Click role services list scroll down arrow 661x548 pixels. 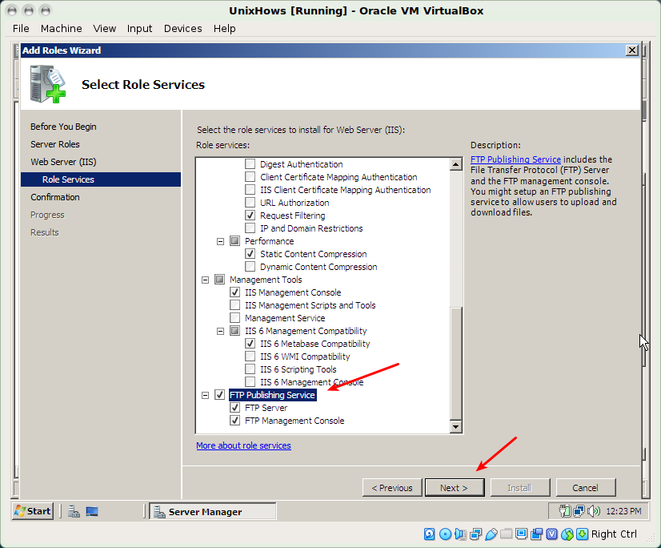(455, 427)
